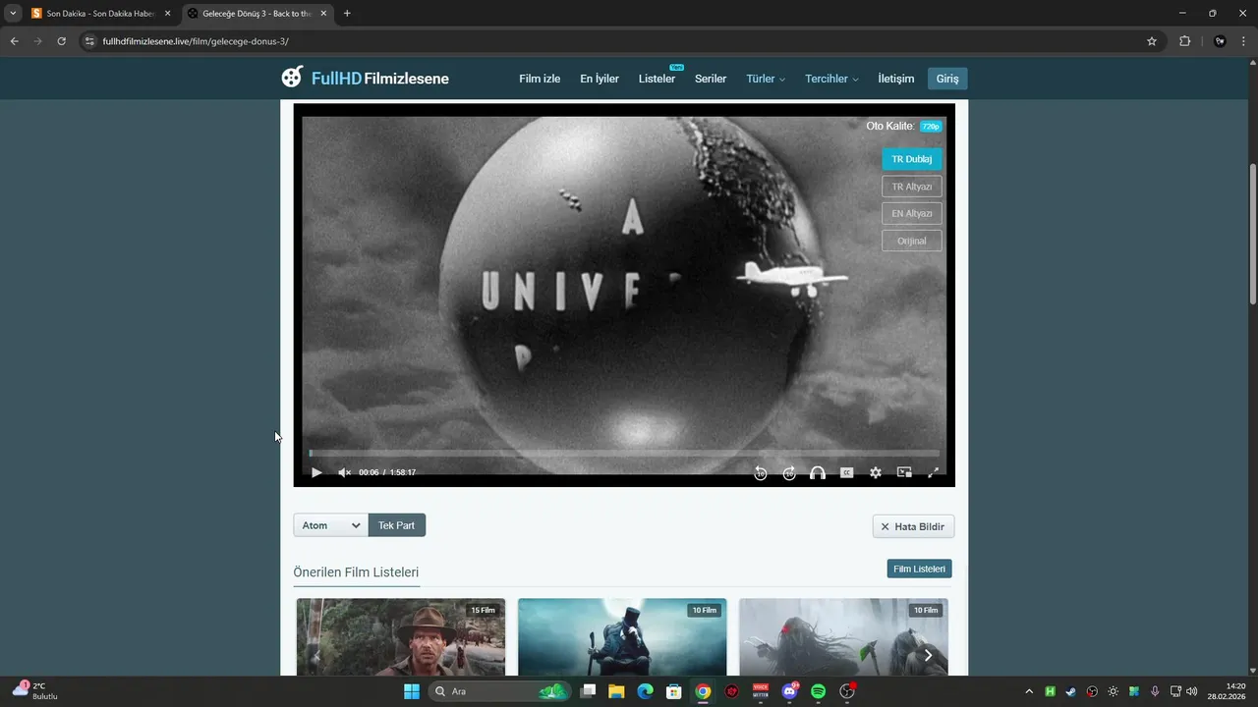
Task: Open Task View on taskbar
Action: coord(588,691)
